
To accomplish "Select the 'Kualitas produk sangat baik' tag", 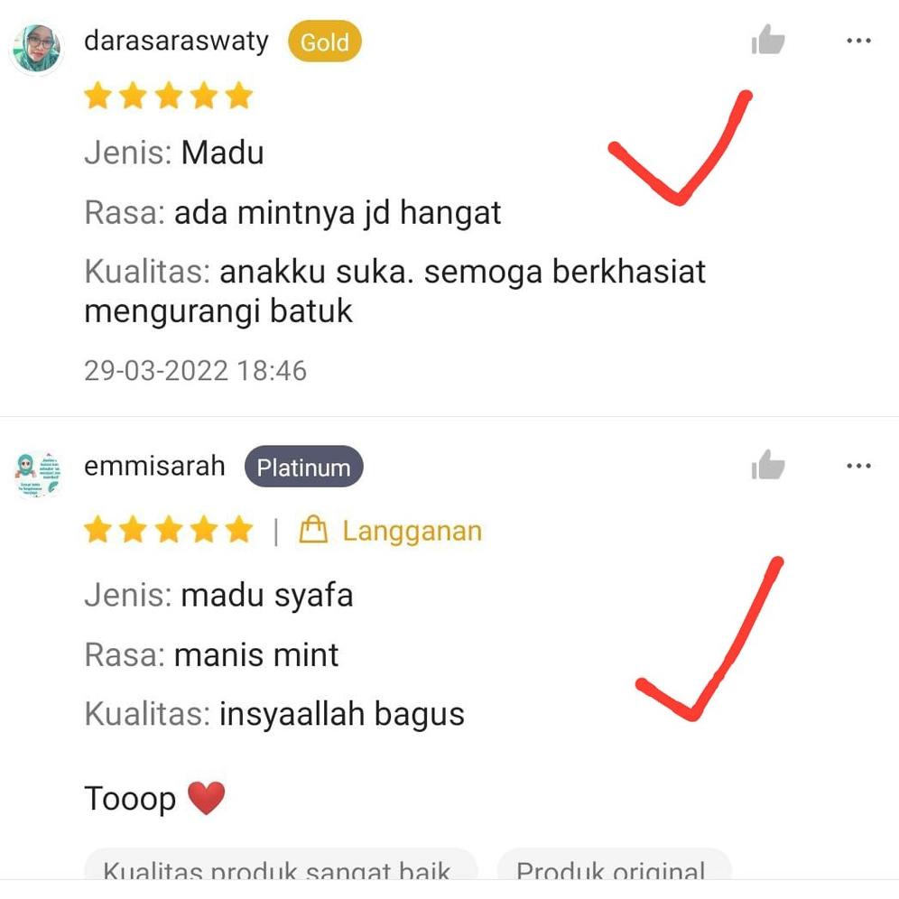I will (x=281, y=865).
